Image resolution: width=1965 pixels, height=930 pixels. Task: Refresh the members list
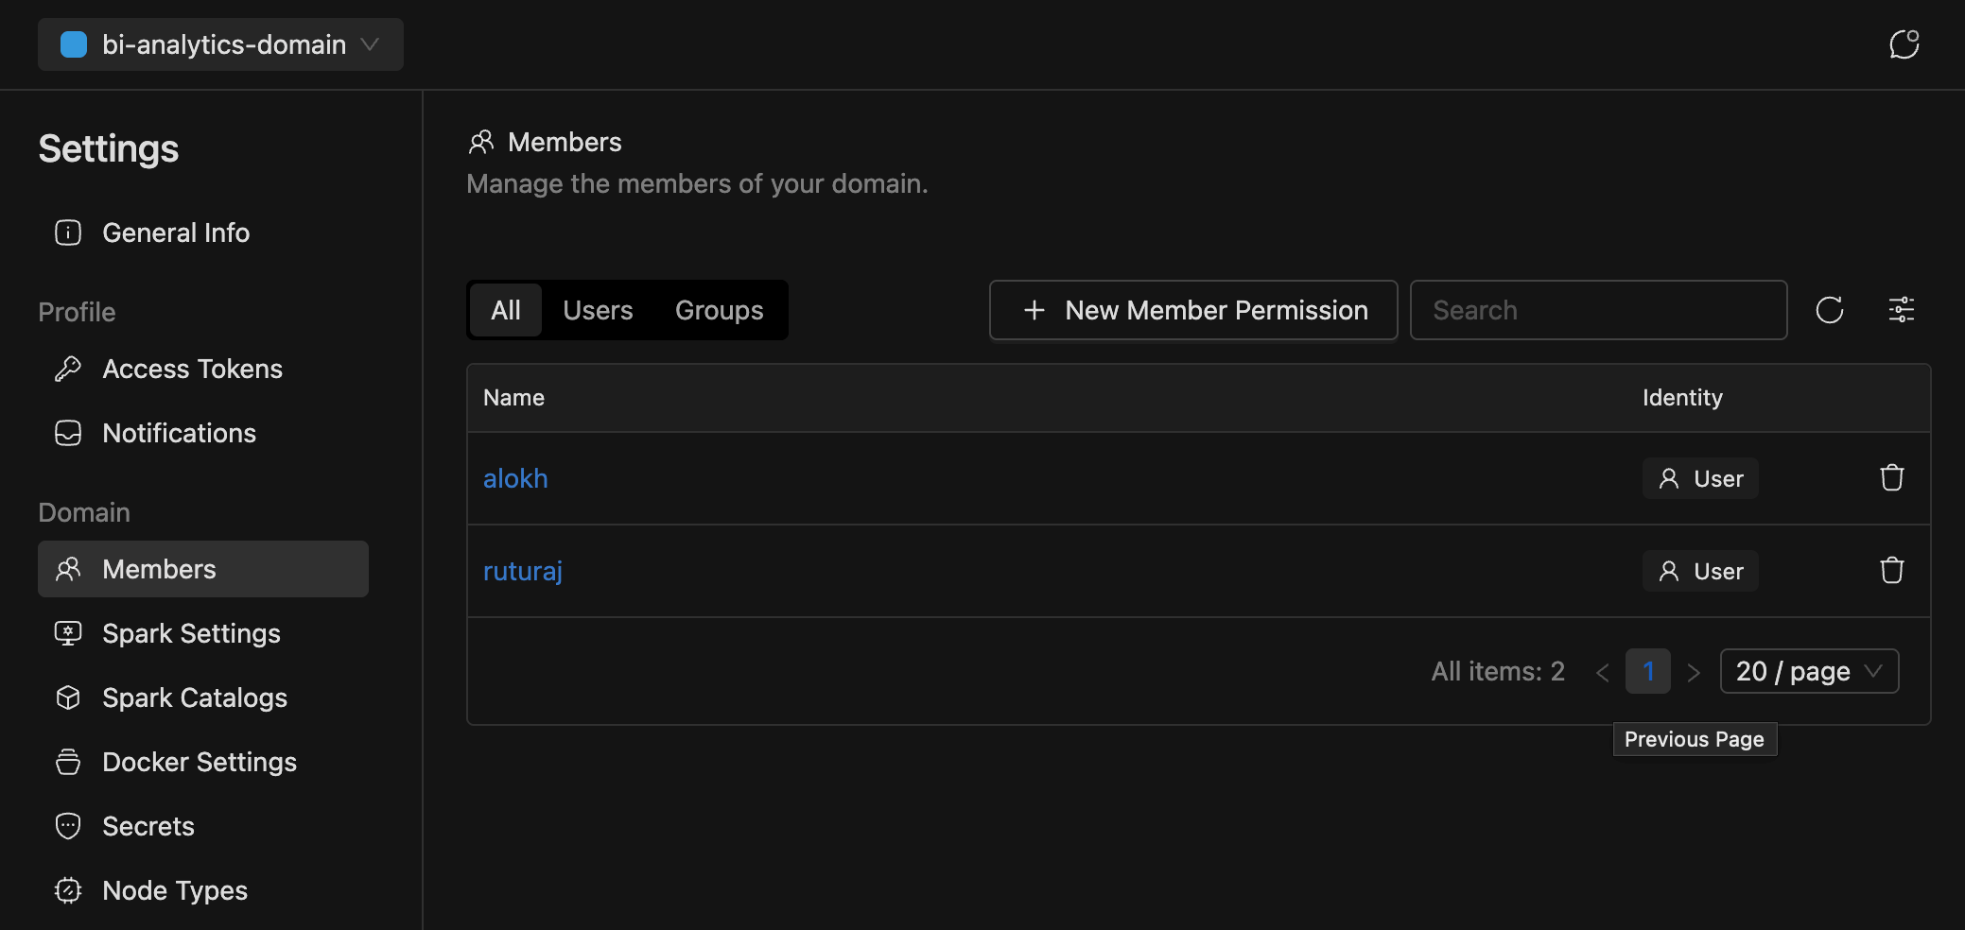coord(1831,309)
